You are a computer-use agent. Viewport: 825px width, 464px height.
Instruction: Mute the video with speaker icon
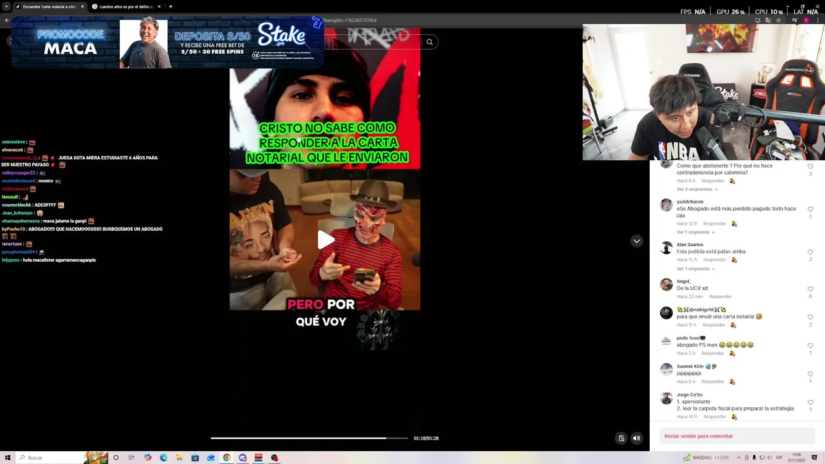636,438
